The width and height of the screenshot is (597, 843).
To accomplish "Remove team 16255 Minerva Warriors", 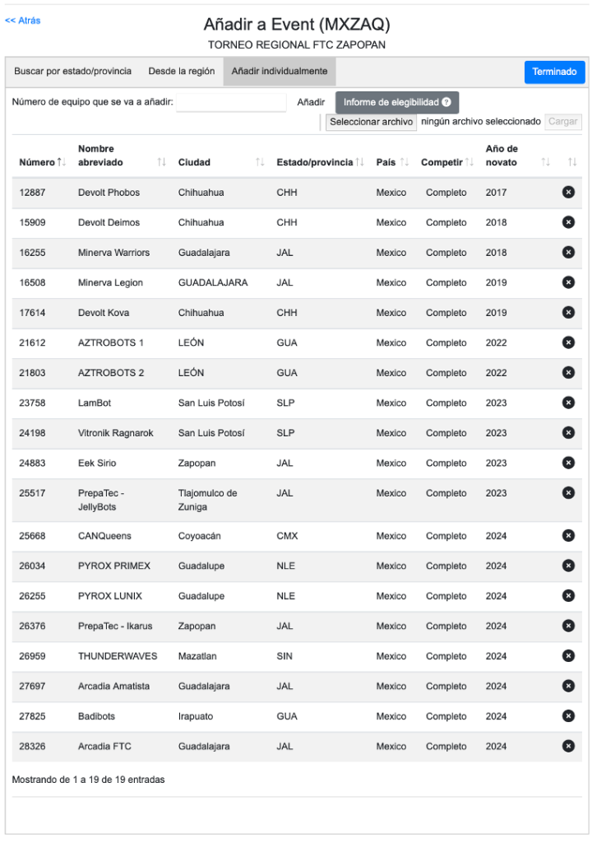I will (x=567, y=252).
